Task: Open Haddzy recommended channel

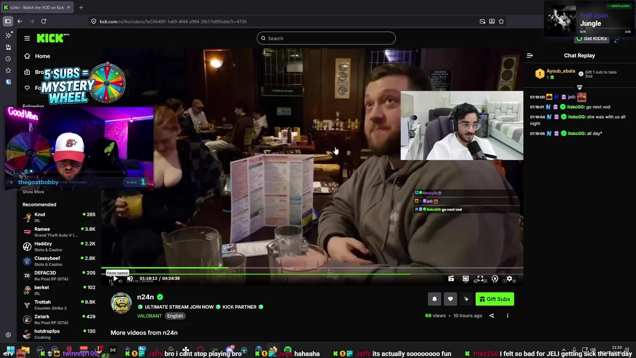Action: click(59, 246)
